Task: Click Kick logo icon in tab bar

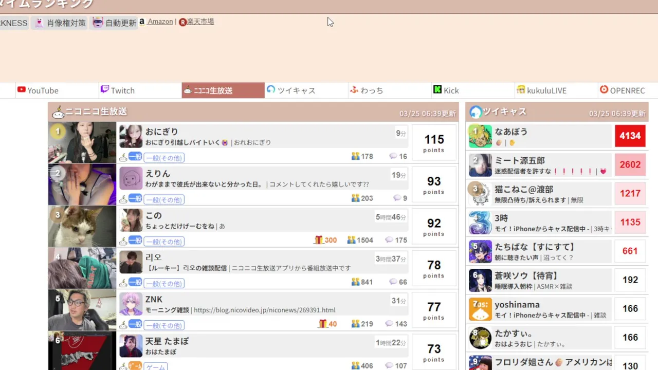Action: [x=437, y=90]
